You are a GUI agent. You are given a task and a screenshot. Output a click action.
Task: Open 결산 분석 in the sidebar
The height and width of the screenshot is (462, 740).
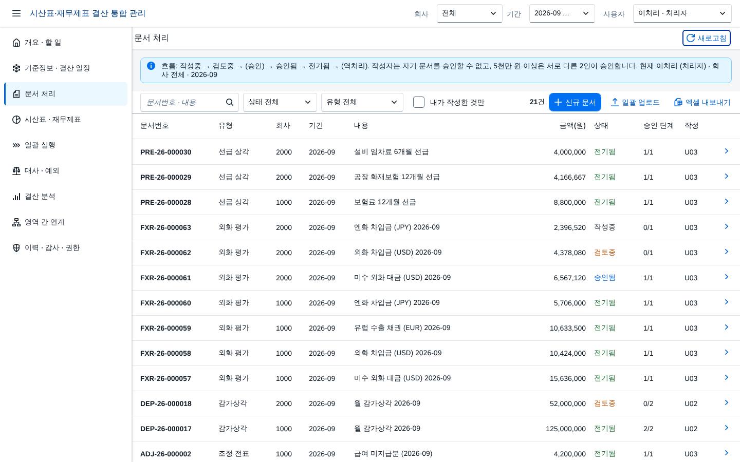click(x=66, y=197)
